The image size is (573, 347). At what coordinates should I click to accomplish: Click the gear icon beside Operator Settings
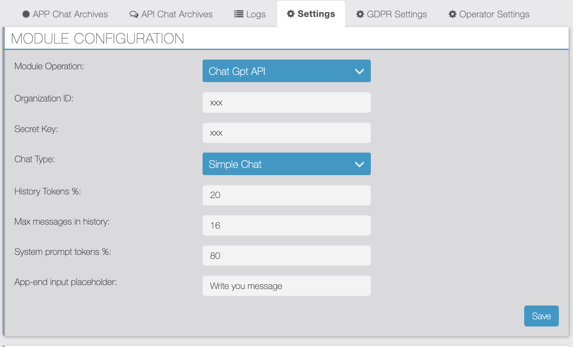tap(452, 14)
